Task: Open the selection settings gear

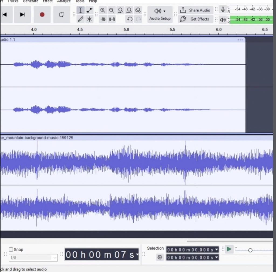Action: [160, 257]
